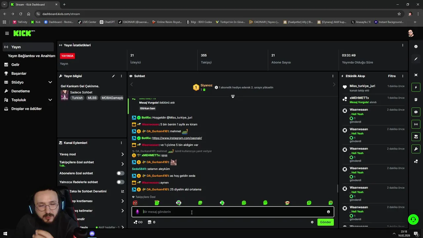Open ChatGPT bookmark

(x=107, y=22)
